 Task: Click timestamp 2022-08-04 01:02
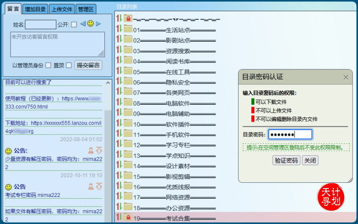(81, 139)
